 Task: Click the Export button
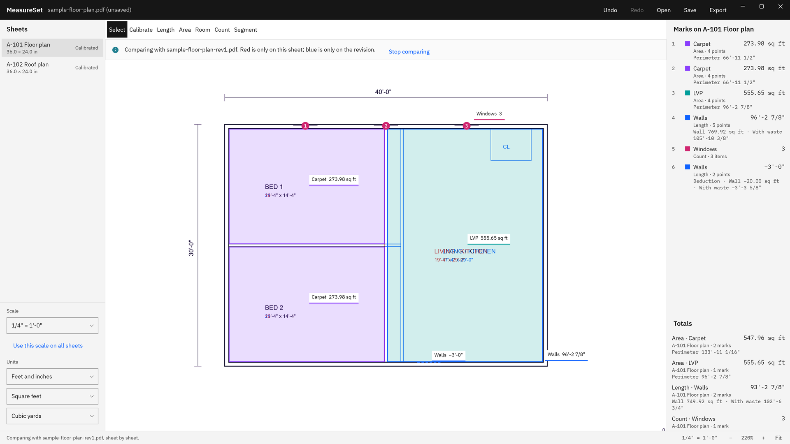[x=718, y=10]
